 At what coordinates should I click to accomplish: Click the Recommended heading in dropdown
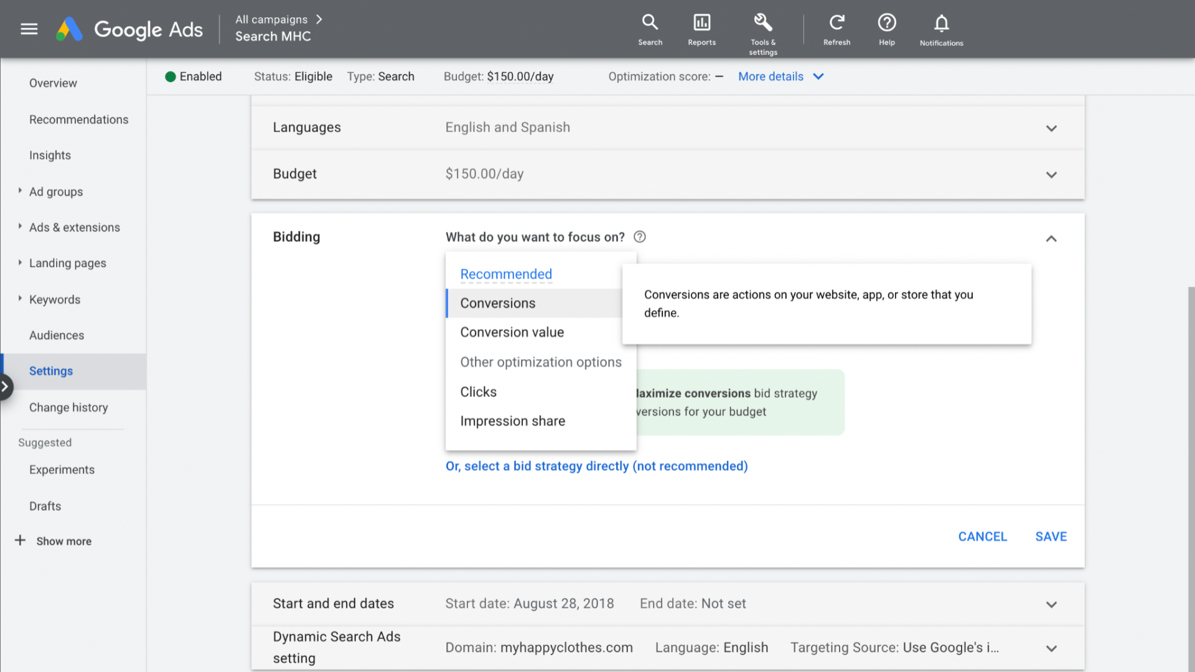(506, 274)
